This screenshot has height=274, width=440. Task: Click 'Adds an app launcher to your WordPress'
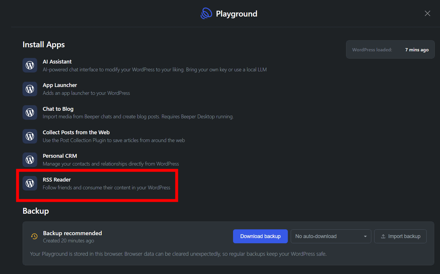(x=86, y=93)
